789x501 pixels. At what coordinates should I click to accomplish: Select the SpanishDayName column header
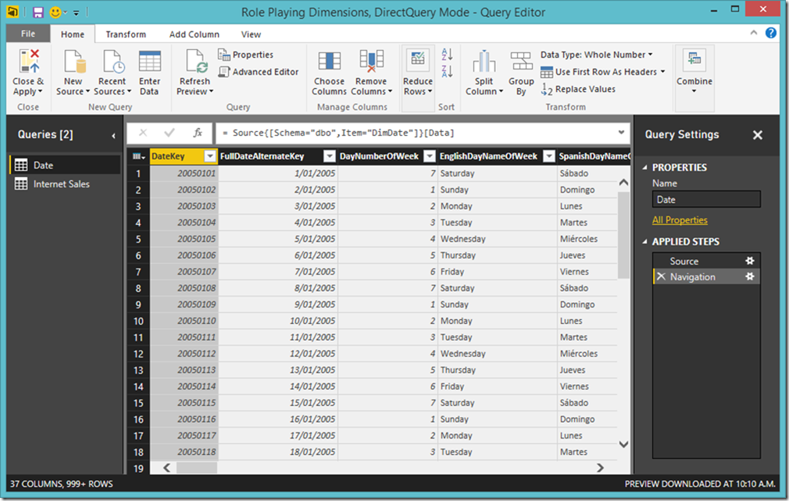click(594, 156)
